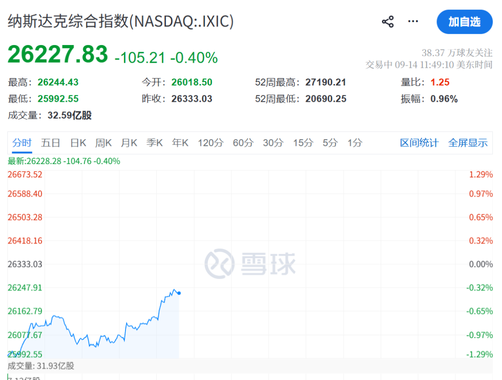Open the 月K chart tab
Image resolution: width=502 pixels, height=380 pixels.
(129, 143)
